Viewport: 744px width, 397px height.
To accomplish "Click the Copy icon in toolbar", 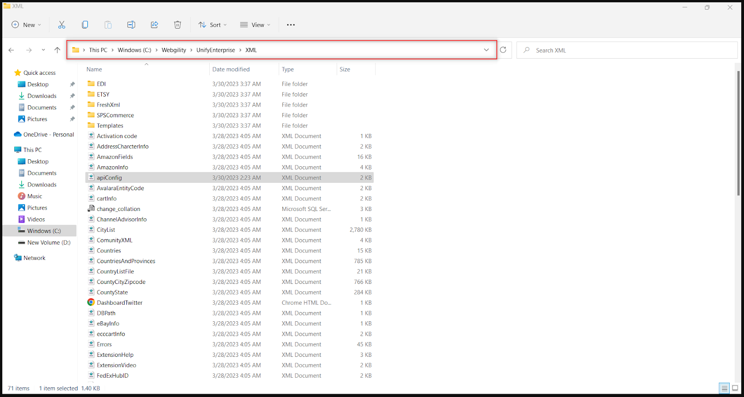I will (85, 25).
